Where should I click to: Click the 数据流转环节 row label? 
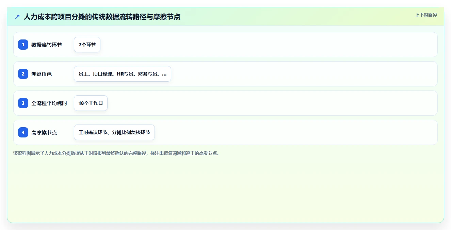(47, 45)
